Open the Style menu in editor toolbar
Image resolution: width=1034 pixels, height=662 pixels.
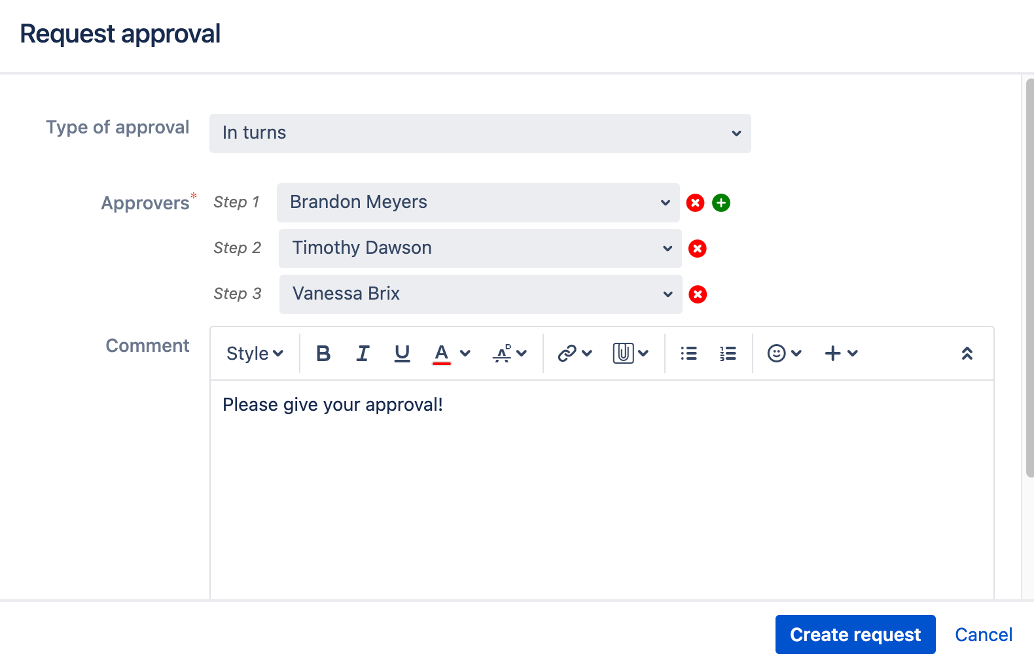click(255, 353)
